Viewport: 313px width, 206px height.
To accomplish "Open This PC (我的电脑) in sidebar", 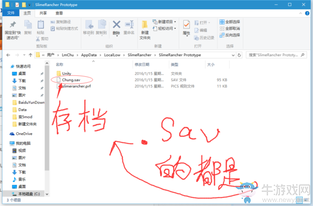I will (23, 143).
